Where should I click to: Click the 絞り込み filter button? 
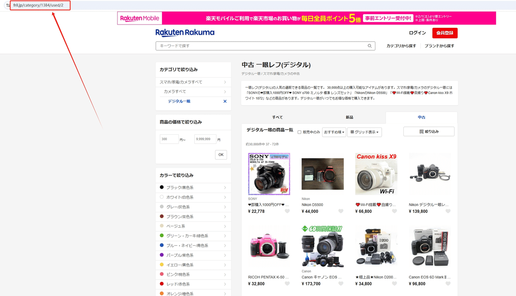click(x=429, y=132)
